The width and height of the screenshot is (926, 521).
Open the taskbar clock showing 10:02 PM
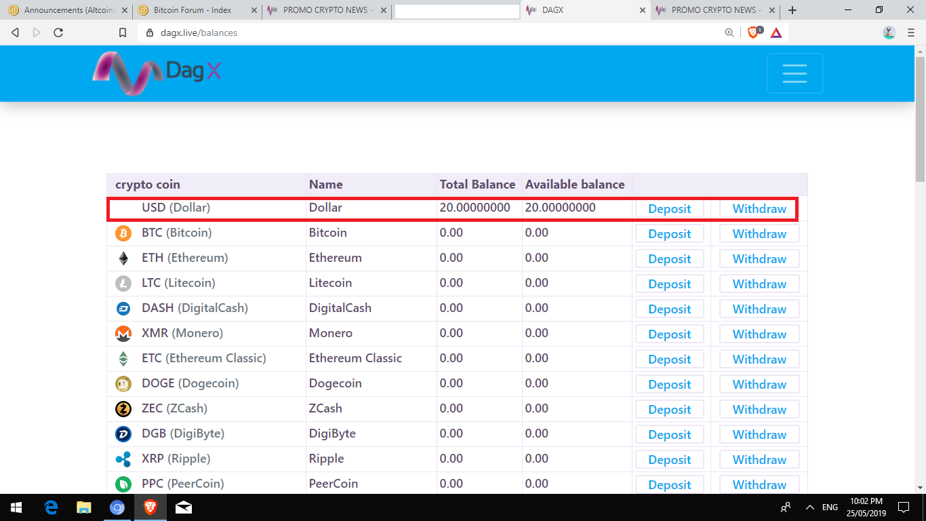tap(868, 507)
